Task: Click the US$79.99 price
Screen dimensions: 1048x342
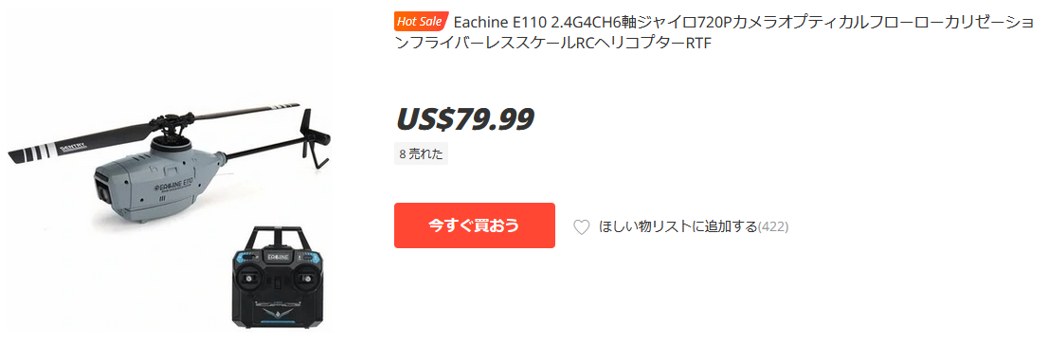Action: (x=465, y=118)
